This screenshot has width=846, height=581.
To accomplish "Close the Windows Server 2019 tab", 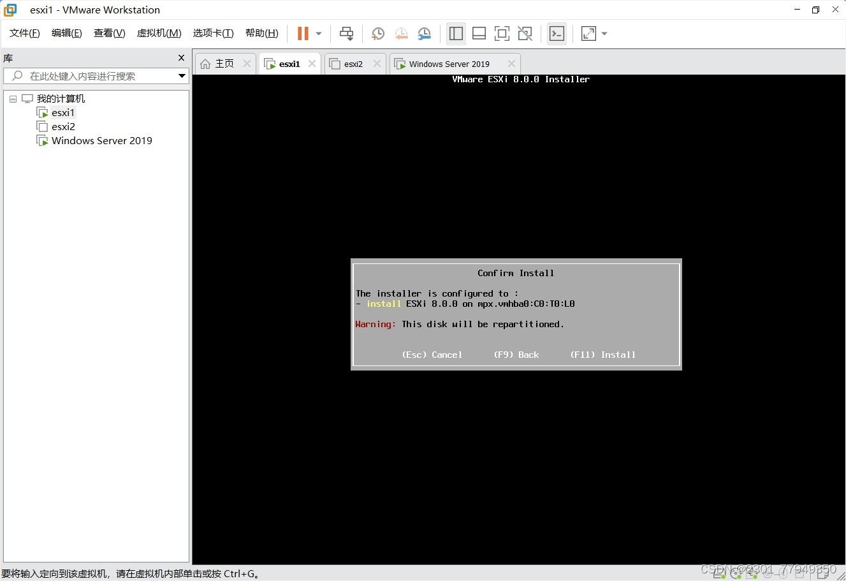I will (x=511, y=64).
